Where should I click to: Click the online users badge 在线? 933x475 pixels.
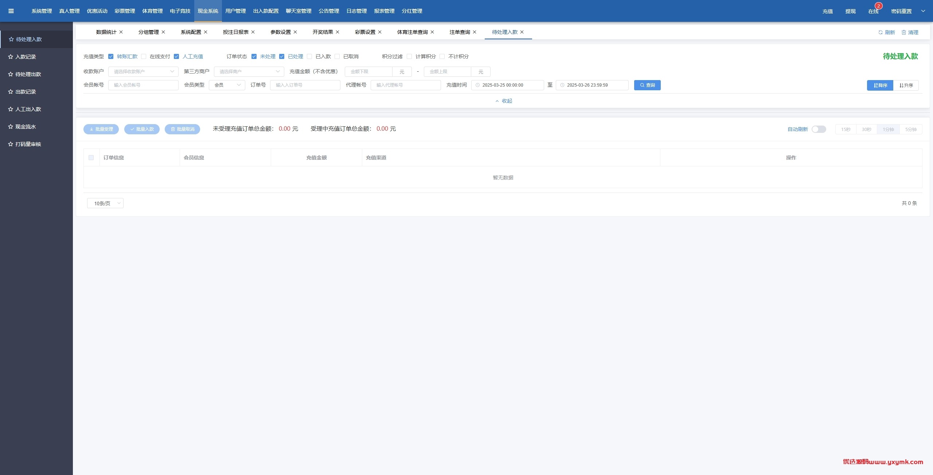873,11
